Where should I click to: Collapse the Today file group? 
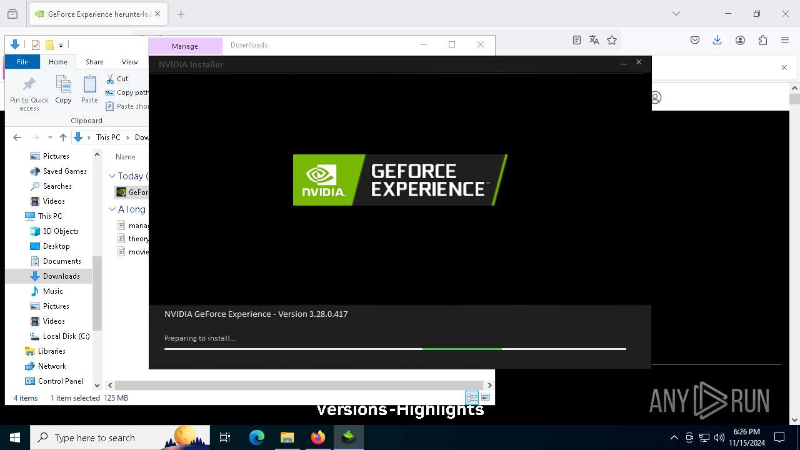click(112, 176)
